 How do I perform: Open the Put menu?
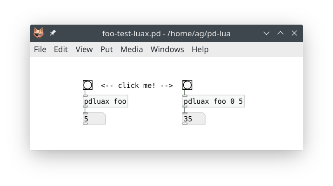click(x=107, y=49)
